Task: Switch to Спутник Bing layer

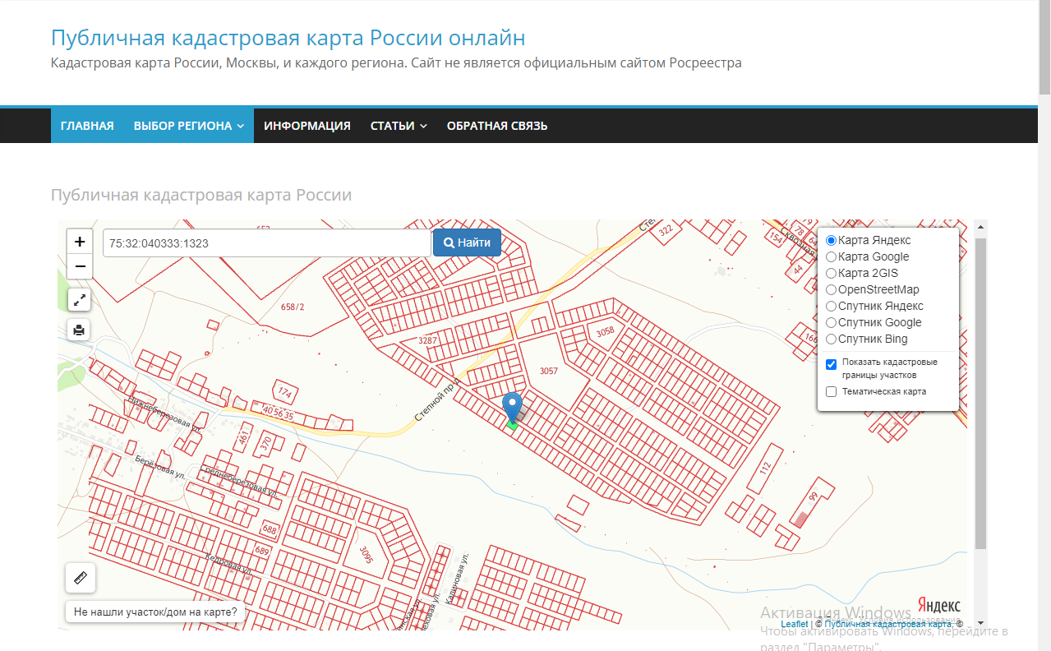Action: point(831,339)
